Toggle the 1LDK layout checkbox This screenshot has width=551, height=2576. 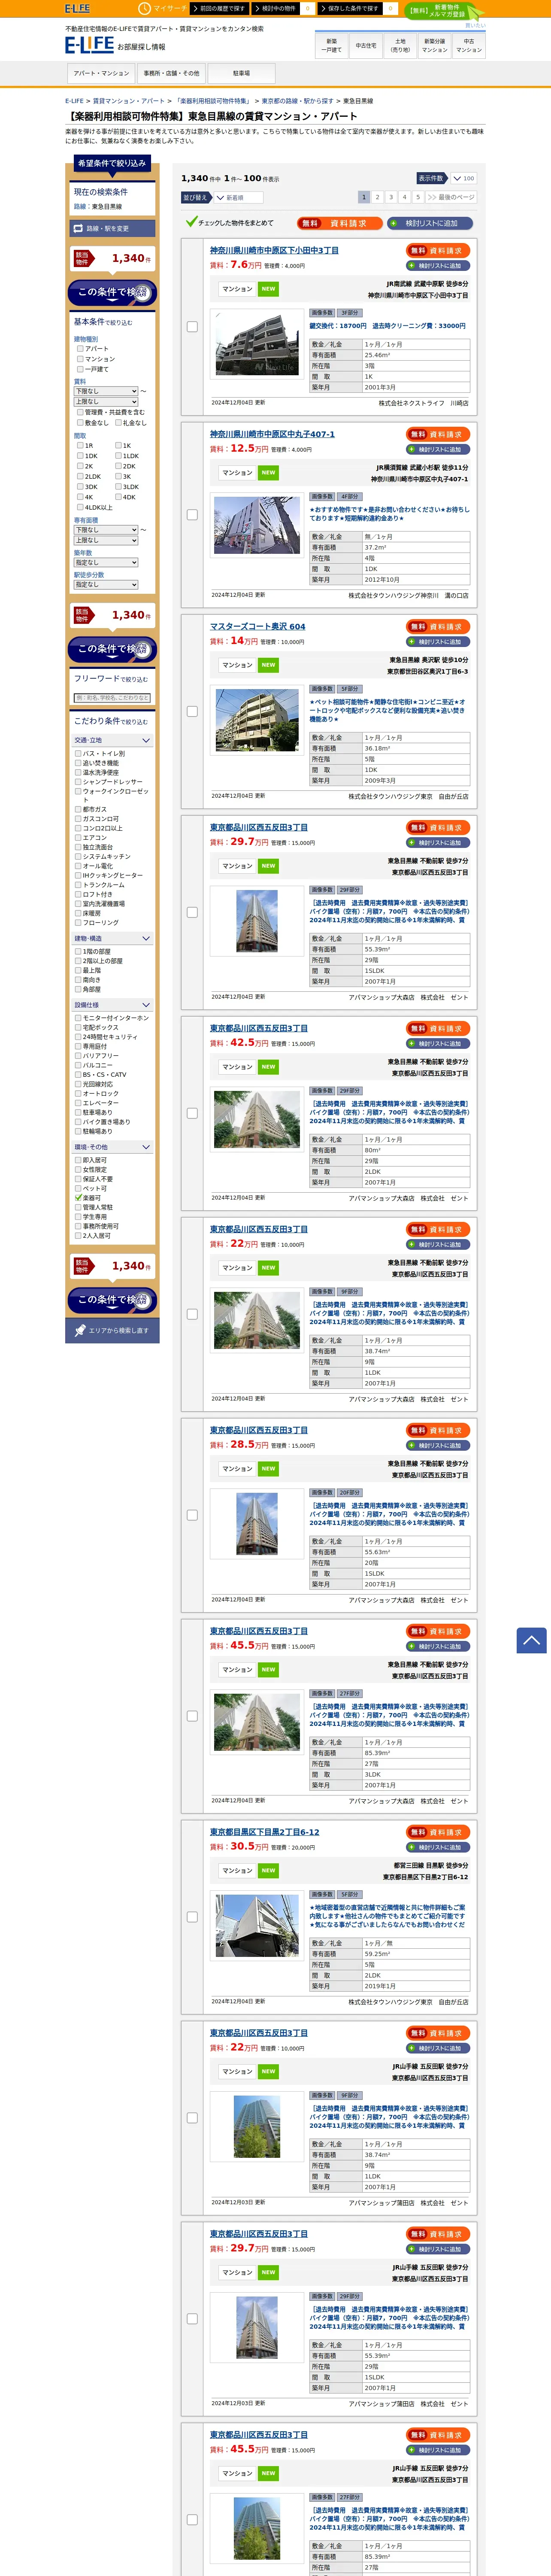coord(118,456)
